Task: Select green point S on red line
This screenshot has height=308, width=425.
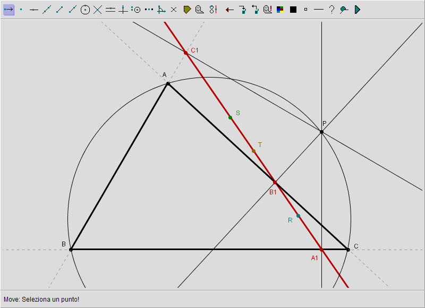Action: click(230, 117)
